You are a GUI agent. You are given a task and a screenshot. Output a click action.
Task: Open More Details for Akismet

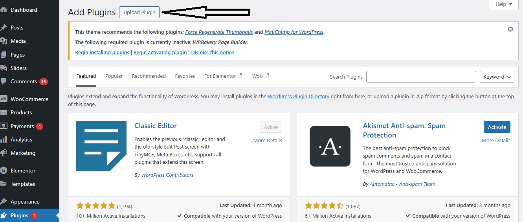(x=496, y=140)
